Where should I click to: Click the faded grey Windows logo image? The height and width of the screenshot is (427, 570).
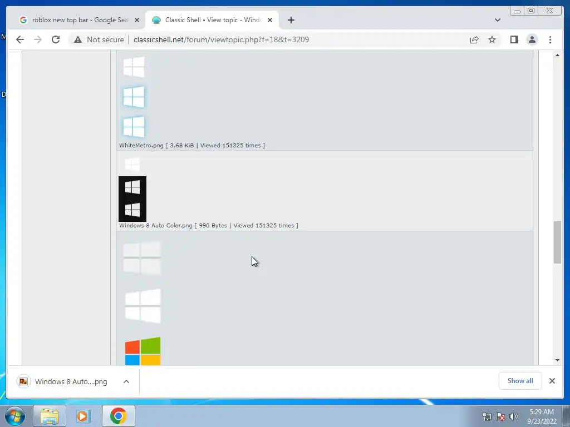point(142,258)
